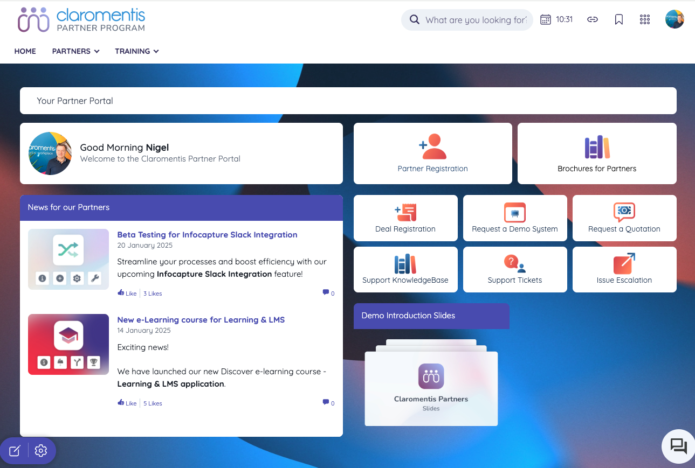Open the e-Learning course article thumbnail
The image size is (695, 468).
click(68, 344)
